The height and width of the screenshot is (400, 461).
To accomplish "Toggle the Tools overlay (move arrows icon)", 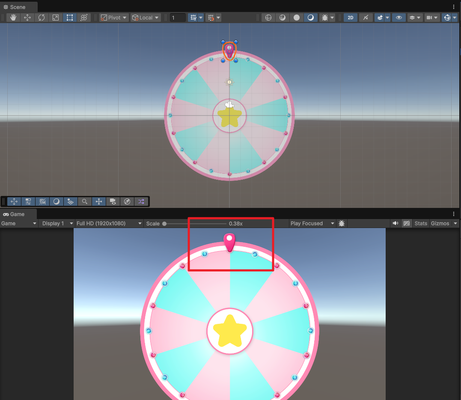I will coord(14,201).
